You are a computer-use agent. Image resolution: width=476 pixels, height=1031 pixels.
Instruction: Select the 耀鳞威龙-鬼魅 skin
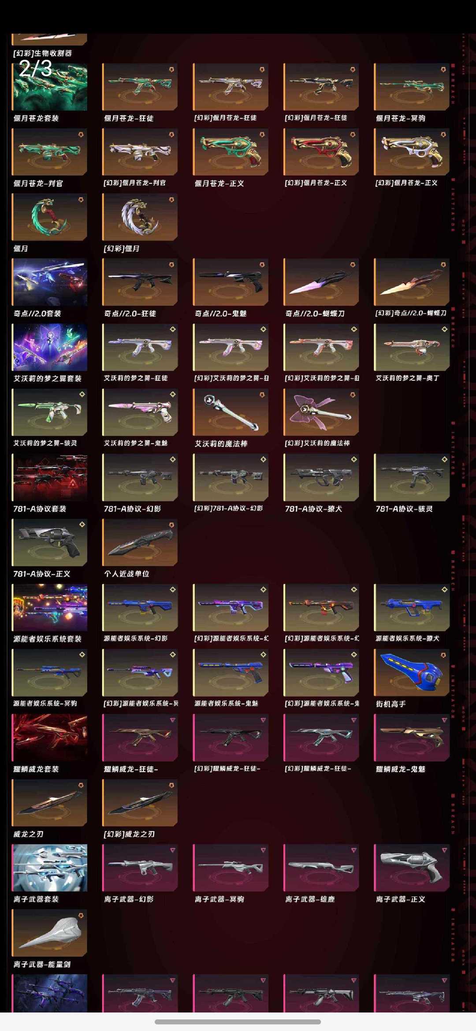(412, 738)
